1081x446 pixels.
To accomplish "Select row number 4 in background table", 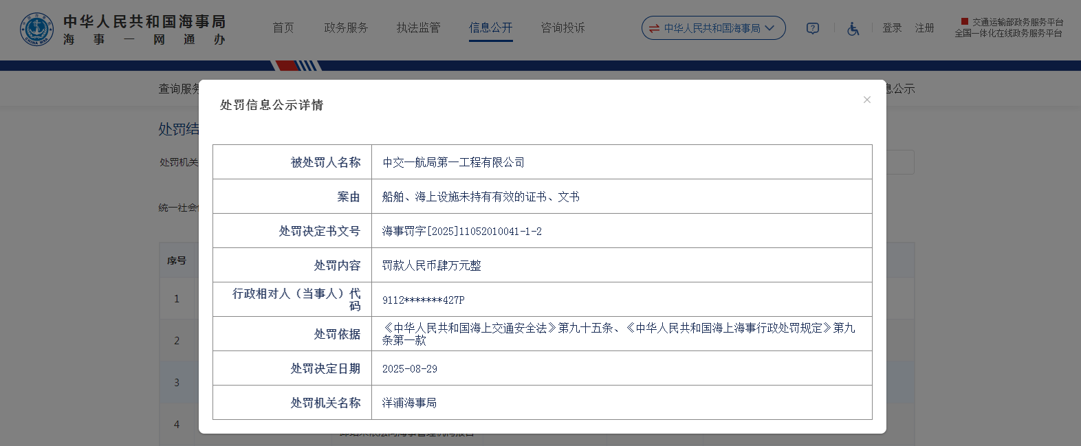I will tap(177, 425).
